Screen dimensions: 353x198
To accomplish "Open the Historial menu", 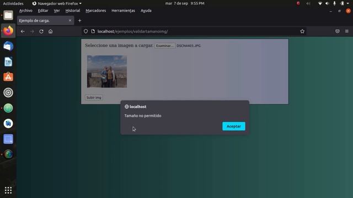I will tap(73, 10).
